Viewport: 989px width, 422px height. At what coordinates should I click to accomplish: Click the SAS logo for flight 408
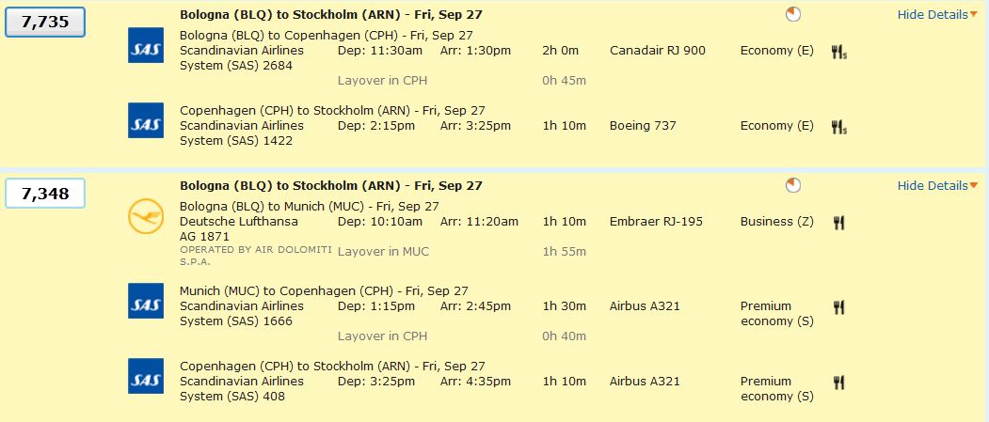tap(146, 376)
